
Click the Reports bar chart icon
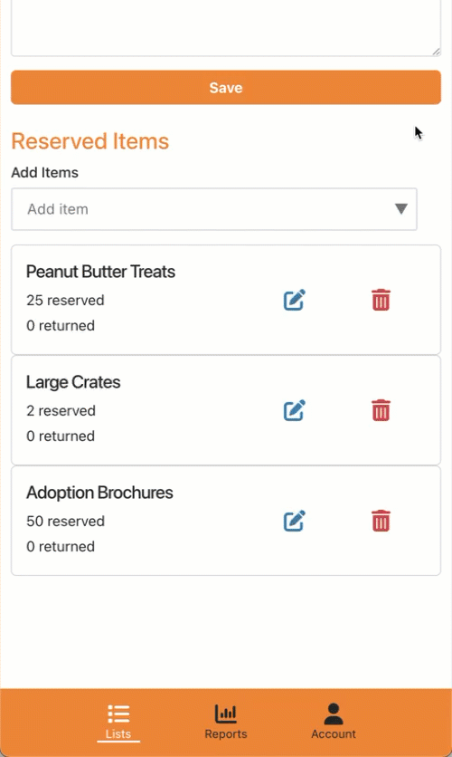225,714
